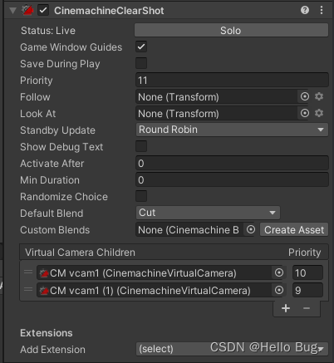Open CinemachineClearShot help reference icon

point(305,10)
